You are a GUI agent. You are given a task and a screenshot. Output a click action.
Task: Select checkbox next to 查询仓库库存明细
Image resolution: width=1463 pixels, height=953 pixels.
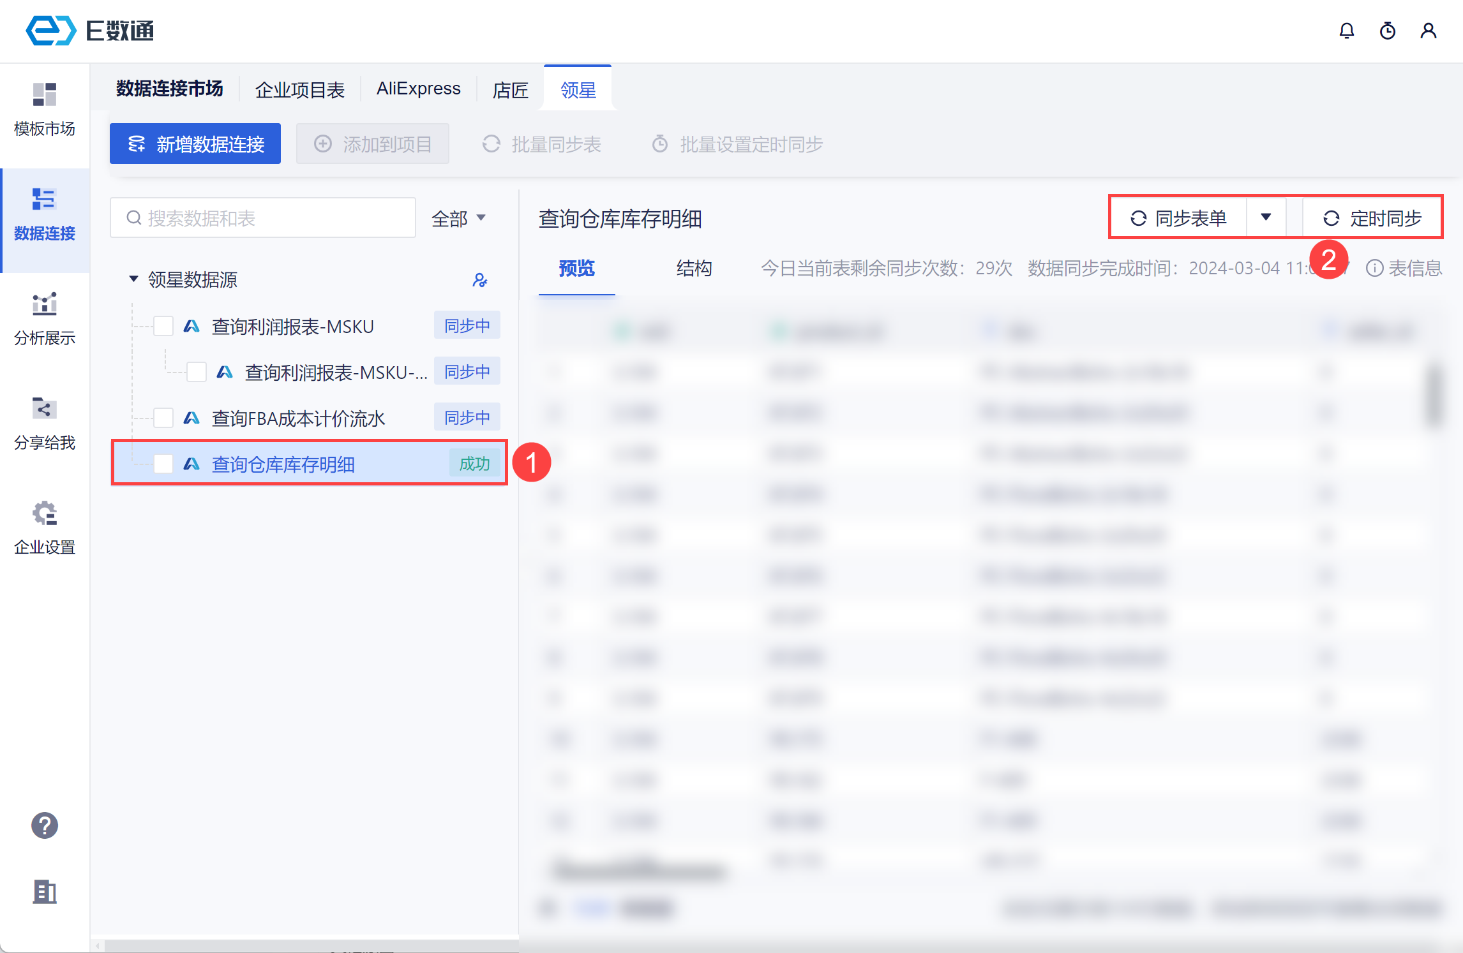click(x=163, y=464)
